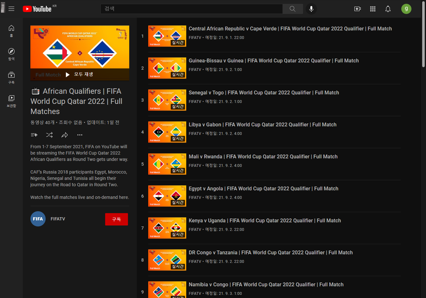
Task: Click FIFATV channel under Libya v Gabon
Action: click(x=195, y=133)
